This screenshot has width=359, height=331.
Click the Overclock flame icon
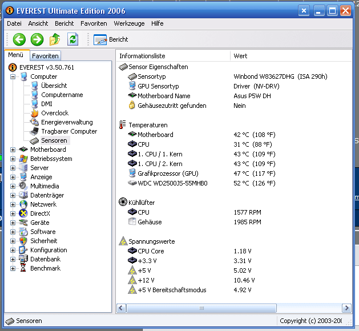pyautogui.click(x=35, y=113)
